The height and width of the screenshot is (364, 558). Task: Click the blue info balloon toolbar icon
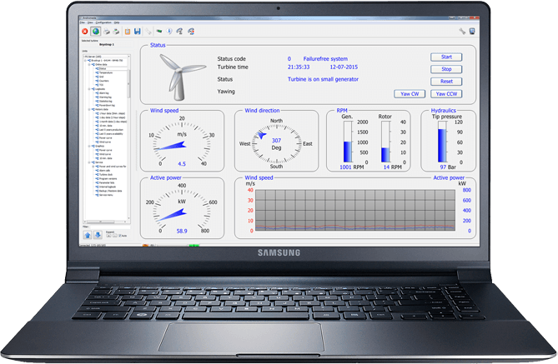click(169, 32)
